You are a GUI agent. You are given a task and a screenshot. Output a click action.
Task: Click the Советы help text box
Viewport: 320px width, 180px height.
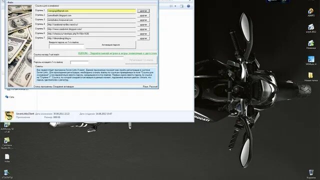[95, 75]
